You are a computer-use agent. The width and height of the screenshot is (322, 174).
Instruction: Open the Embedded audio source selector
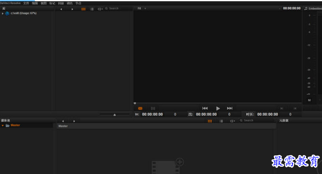pos(313,9)
